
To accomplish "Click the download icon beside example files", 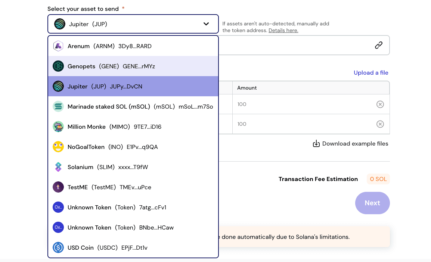I will click(x=316, y=144).
